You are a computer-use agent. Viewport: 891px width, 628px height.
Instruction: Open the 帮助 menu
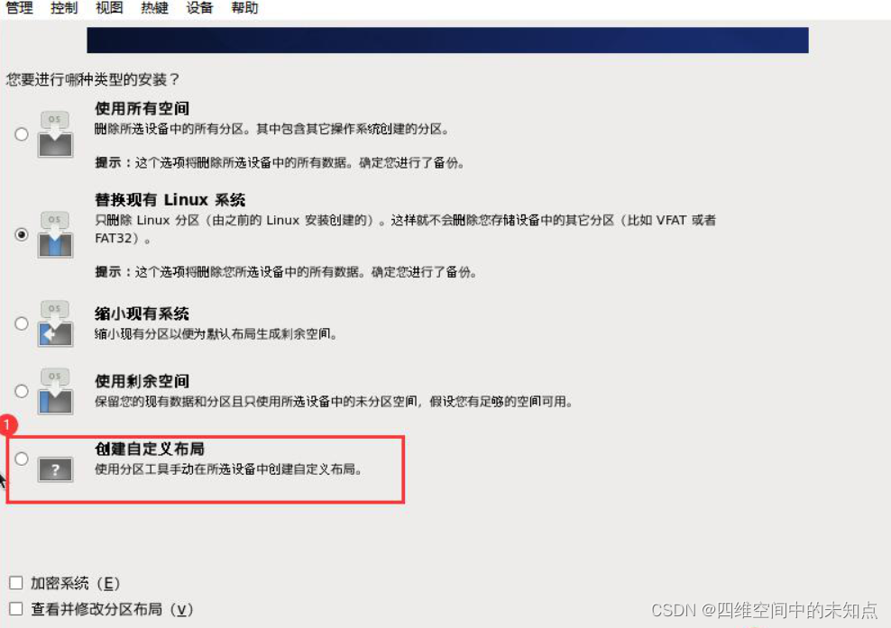(245, 8)
